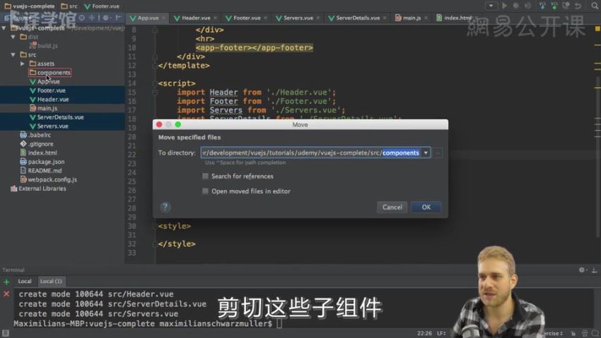Click the Debug bug icon in toolbar
Viewport: 601px width, 338px height.
[516, 6]
